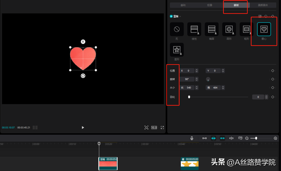
Task: Adjust the feather amount slider
Action: tap(219, 97)
